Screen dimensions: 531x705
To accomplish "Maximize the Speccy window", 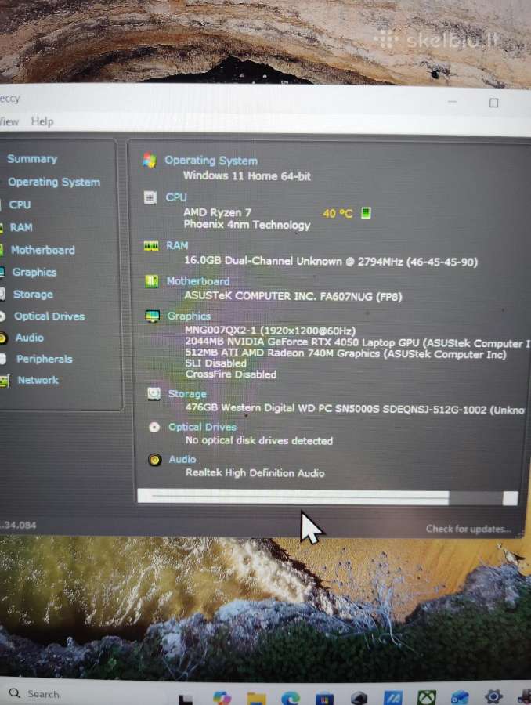I will coord(493,103).
